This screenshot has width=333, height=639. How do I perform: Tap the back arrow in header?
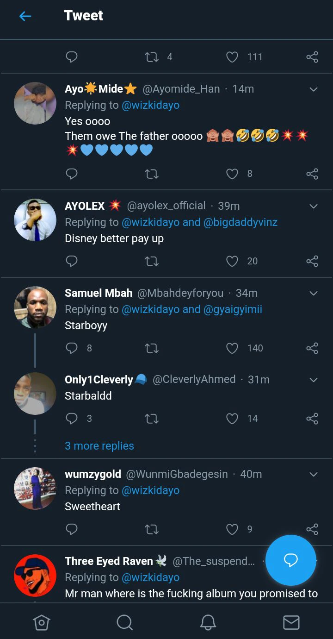pyautogui.click(x=25, y=16)
